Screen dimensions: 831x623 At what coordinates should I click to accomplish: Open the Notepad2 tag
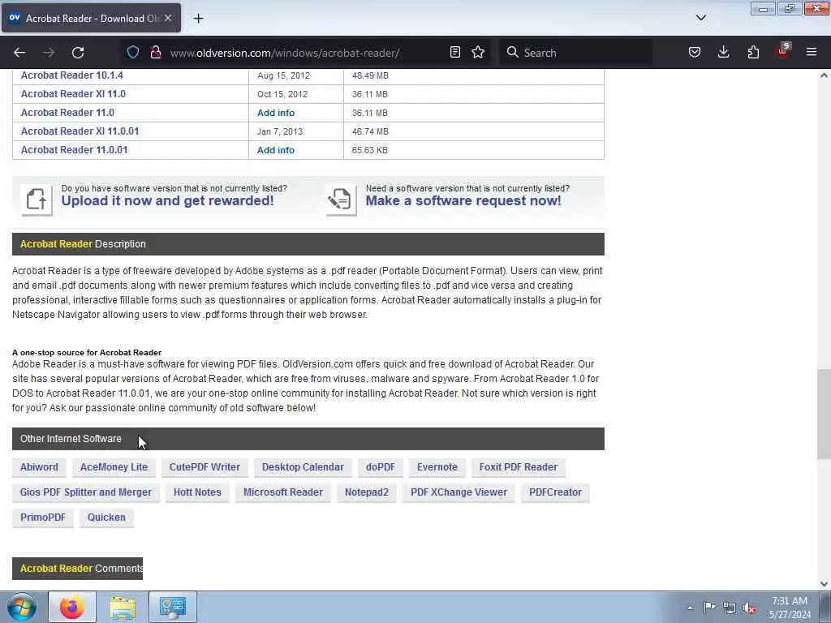tap(367, 492)
